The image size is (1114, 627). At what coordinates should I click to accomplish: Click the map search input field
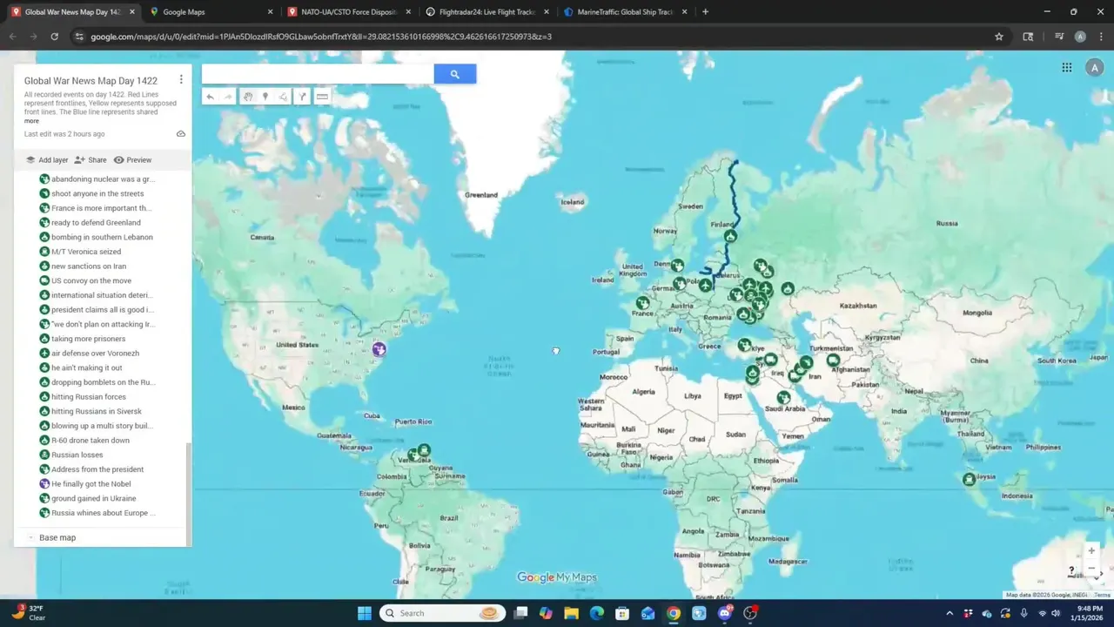pos(318,74)
